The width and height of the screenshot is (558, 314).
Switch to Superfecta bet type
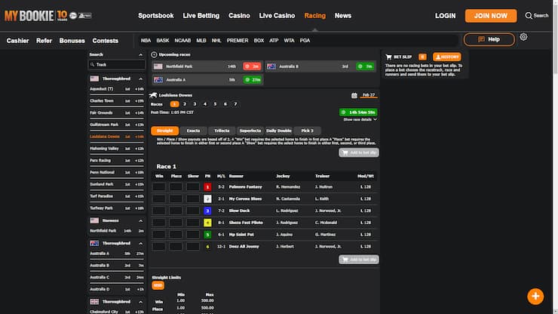pos(250,131)
